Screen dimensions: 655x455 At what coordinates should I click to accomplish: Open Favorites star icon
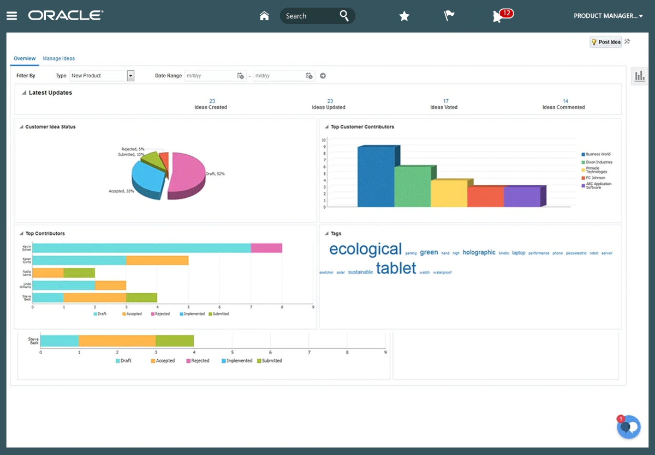pyautogui.click(x=404, y=16)
